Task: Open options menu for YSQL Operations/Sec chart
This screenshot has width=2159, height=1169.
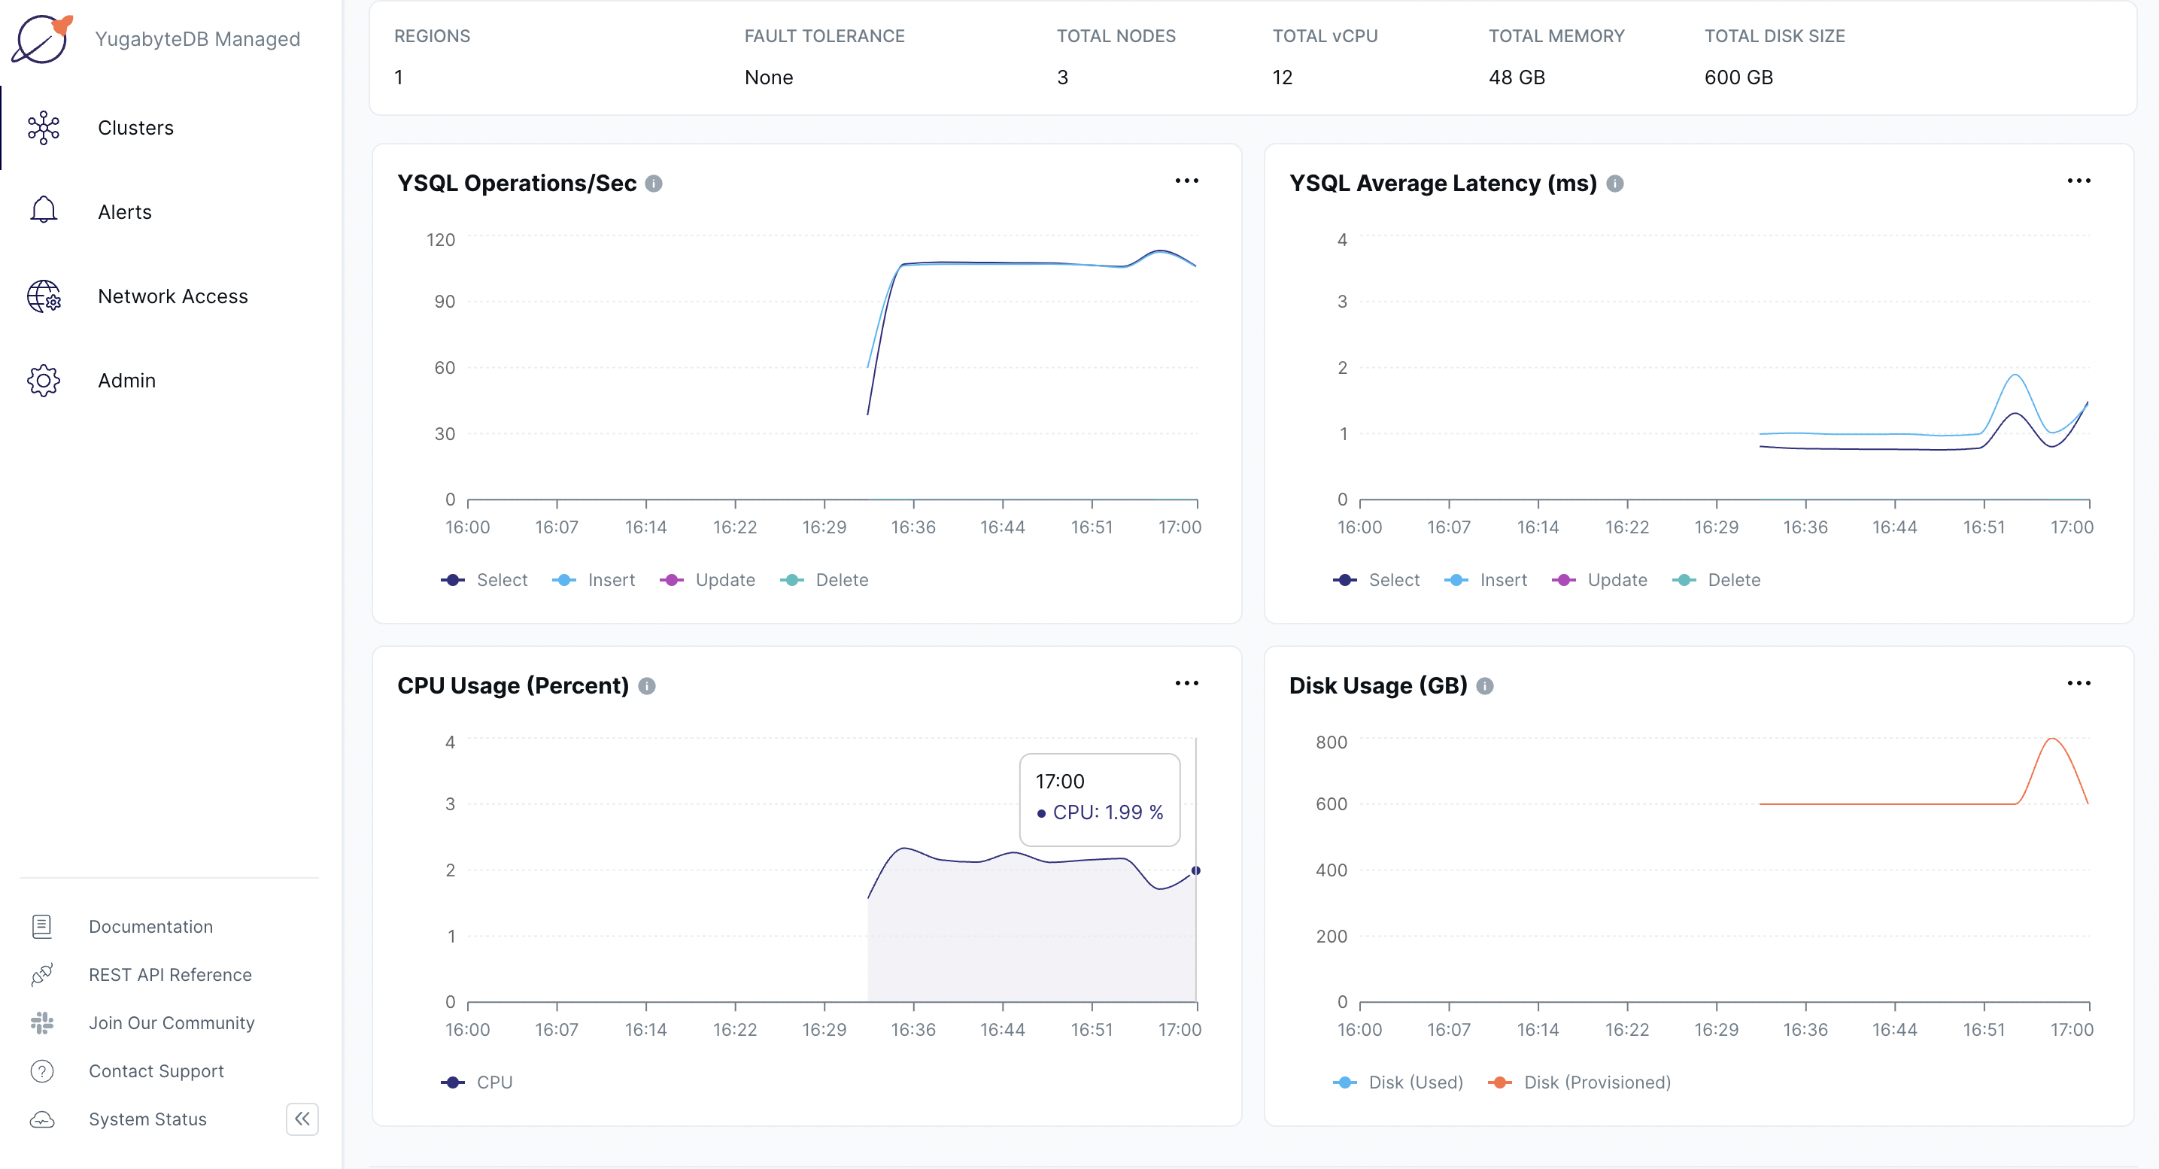Action: 1187,181
